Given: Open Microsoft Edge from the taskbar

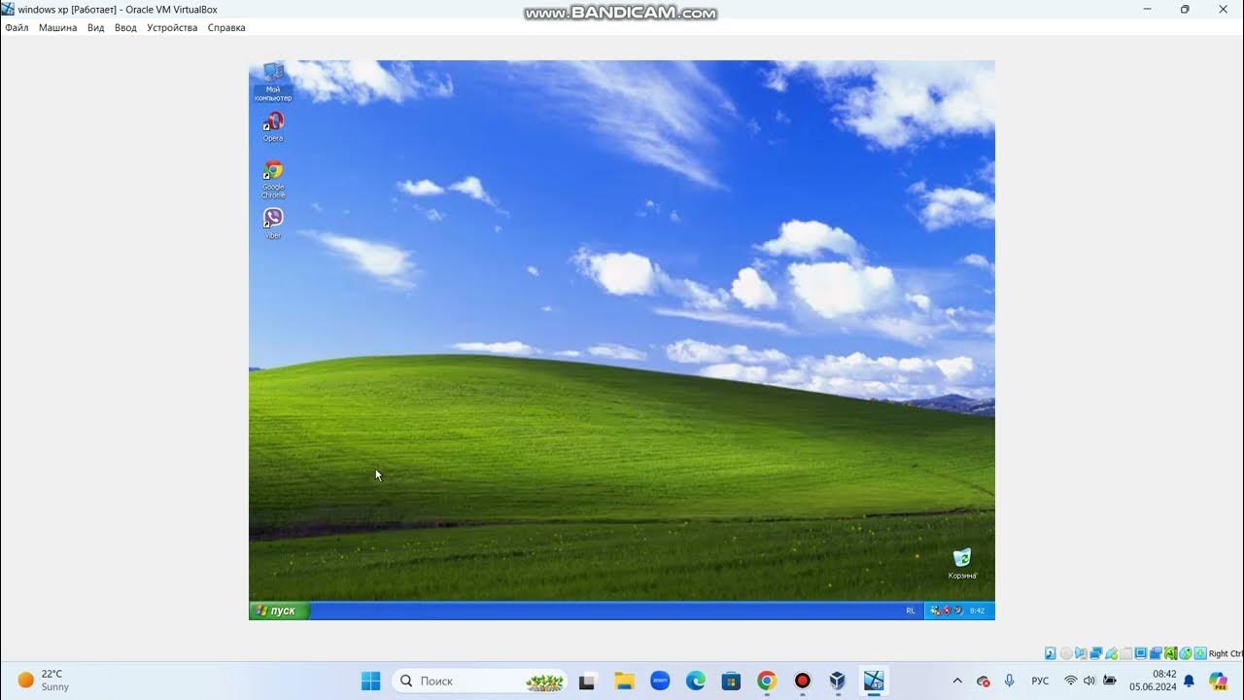Looking at the screenshot, I should (695, 681).
